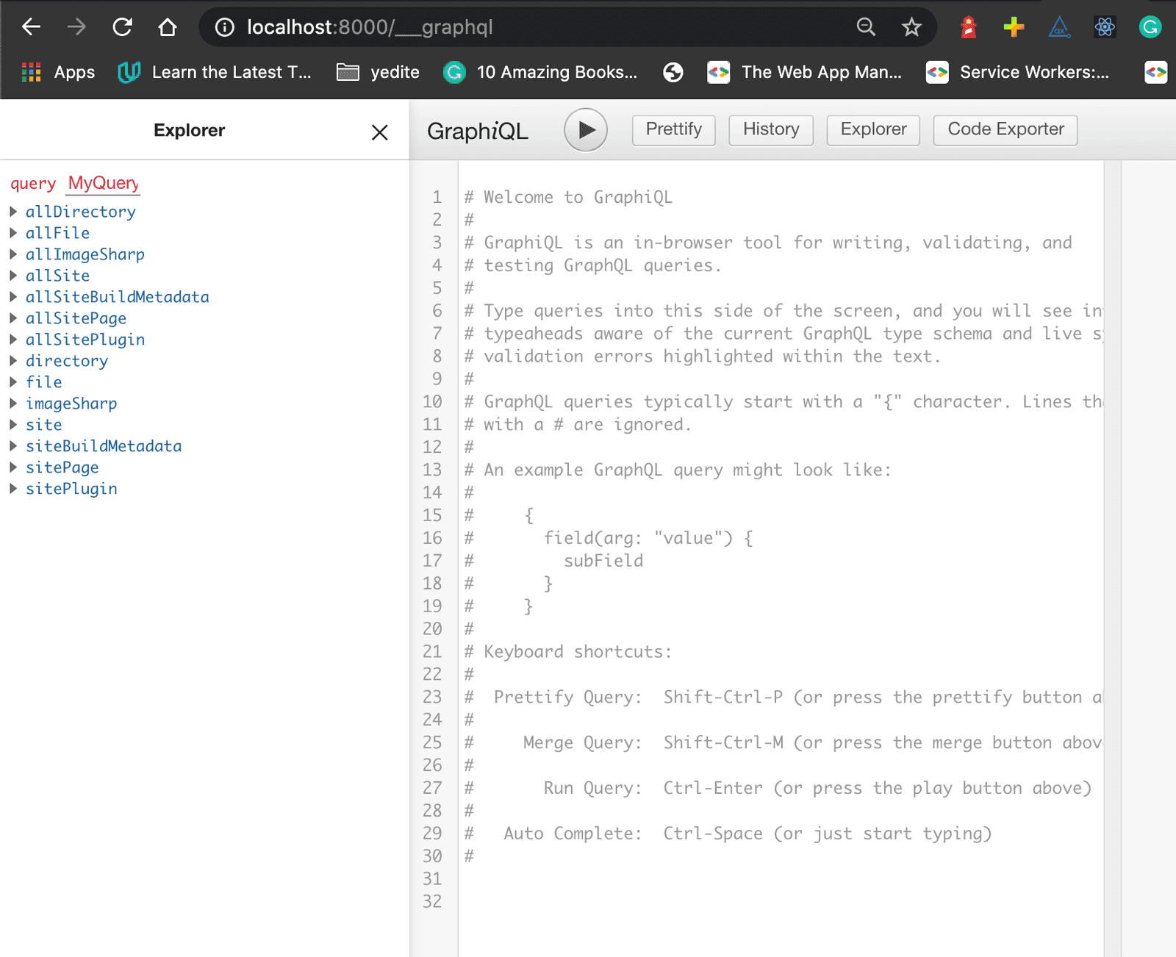Open the zoom search icon in address bar
Viewport: 1176px width, 957px height.
[x=866, y=27]
